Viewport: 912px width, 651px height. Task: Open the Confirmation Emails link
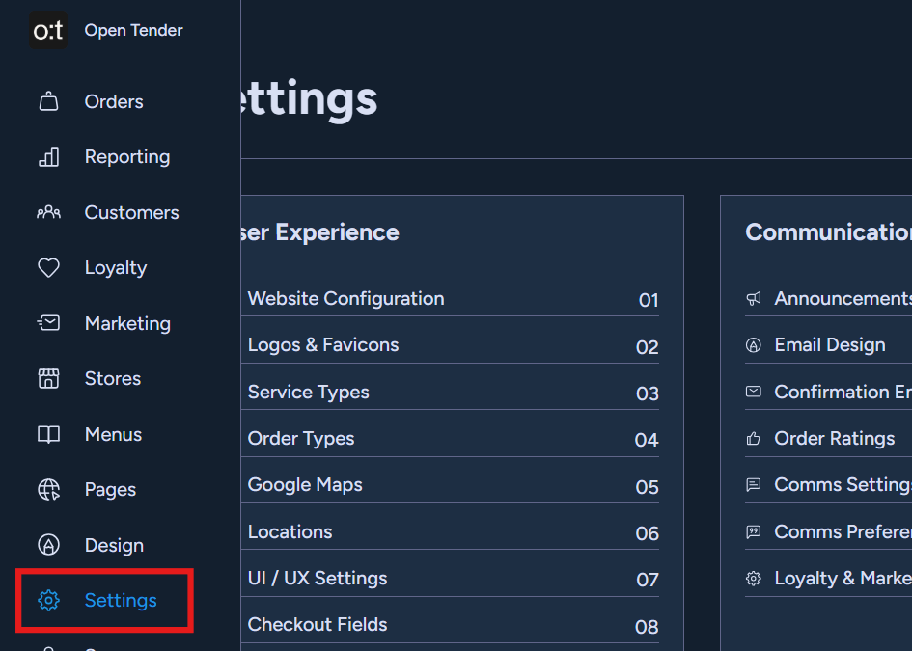843,393
